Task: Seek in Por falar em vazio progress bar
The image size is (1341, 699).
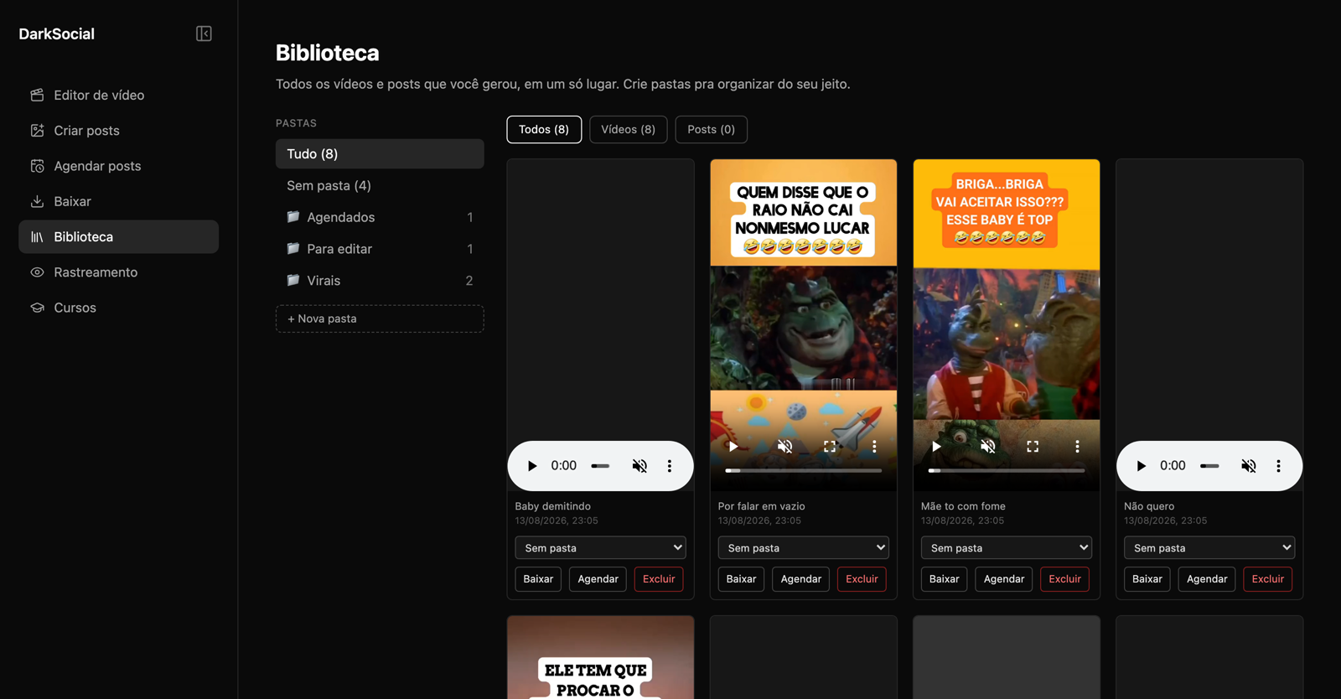Action: pyautogui.click(x=803, y=471)
